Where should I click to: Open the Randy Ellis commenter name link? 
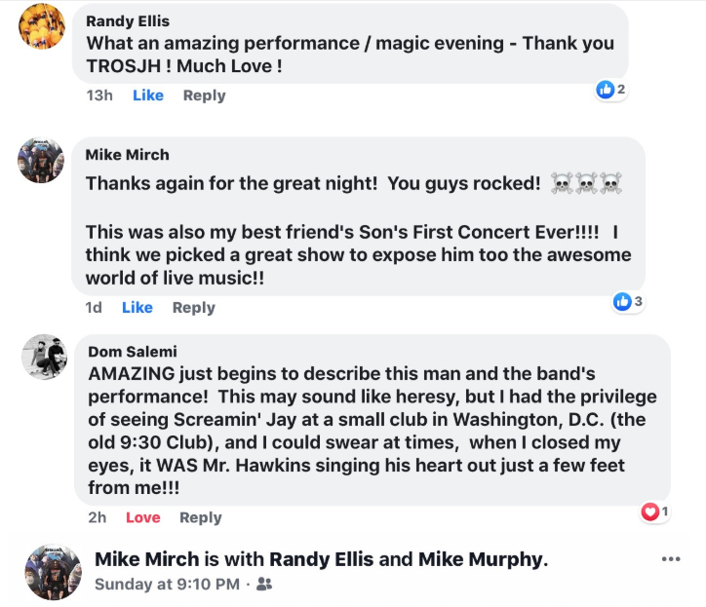[128, 20]
